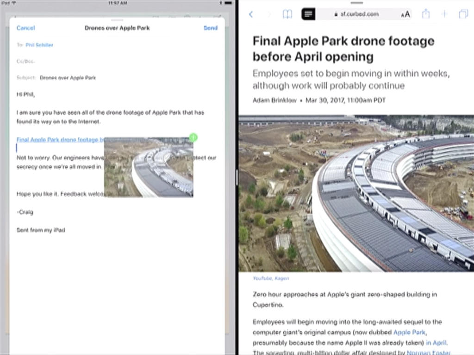474x355 pixels.
Task: Click the YouTube, Kagen photo credit
Action: tap(271, 278)
